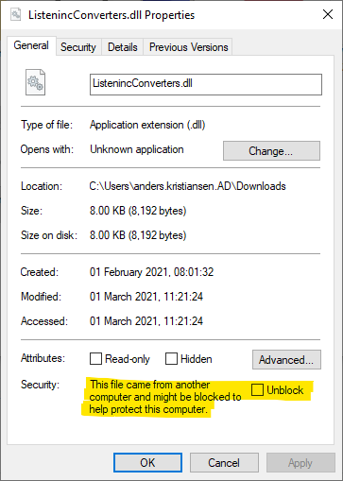
Task: Click the Downloads location path text
Action: tap(188, 186)
